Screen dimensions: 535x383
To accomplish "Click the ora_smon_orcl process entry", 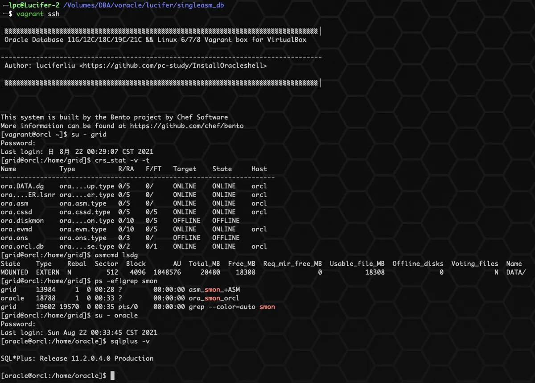I will tap(214, 298).
